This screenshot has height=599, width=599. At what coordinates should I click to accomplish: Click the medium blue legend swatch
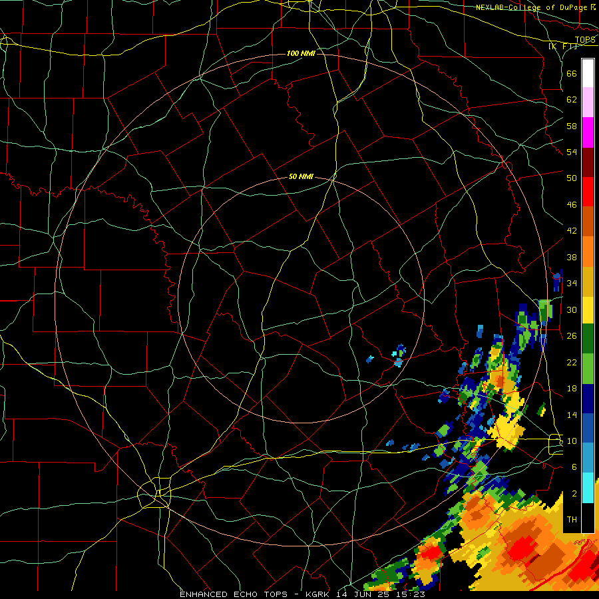(x=588, y=428)
